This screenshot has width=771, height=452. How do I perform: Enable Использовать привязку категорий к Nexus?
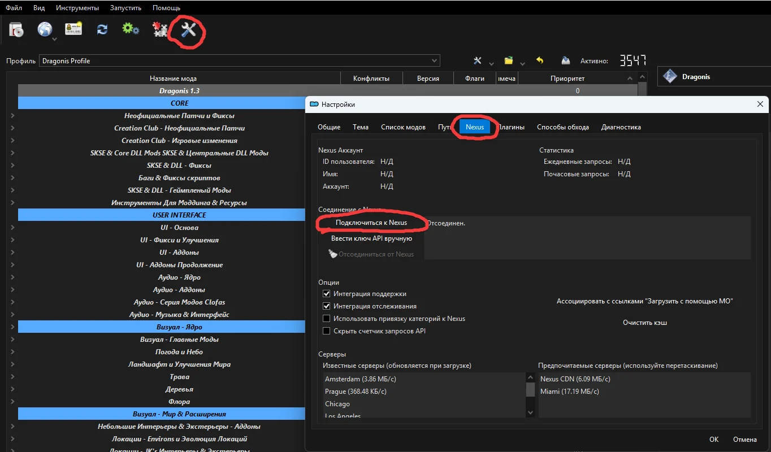pos(326,319)
